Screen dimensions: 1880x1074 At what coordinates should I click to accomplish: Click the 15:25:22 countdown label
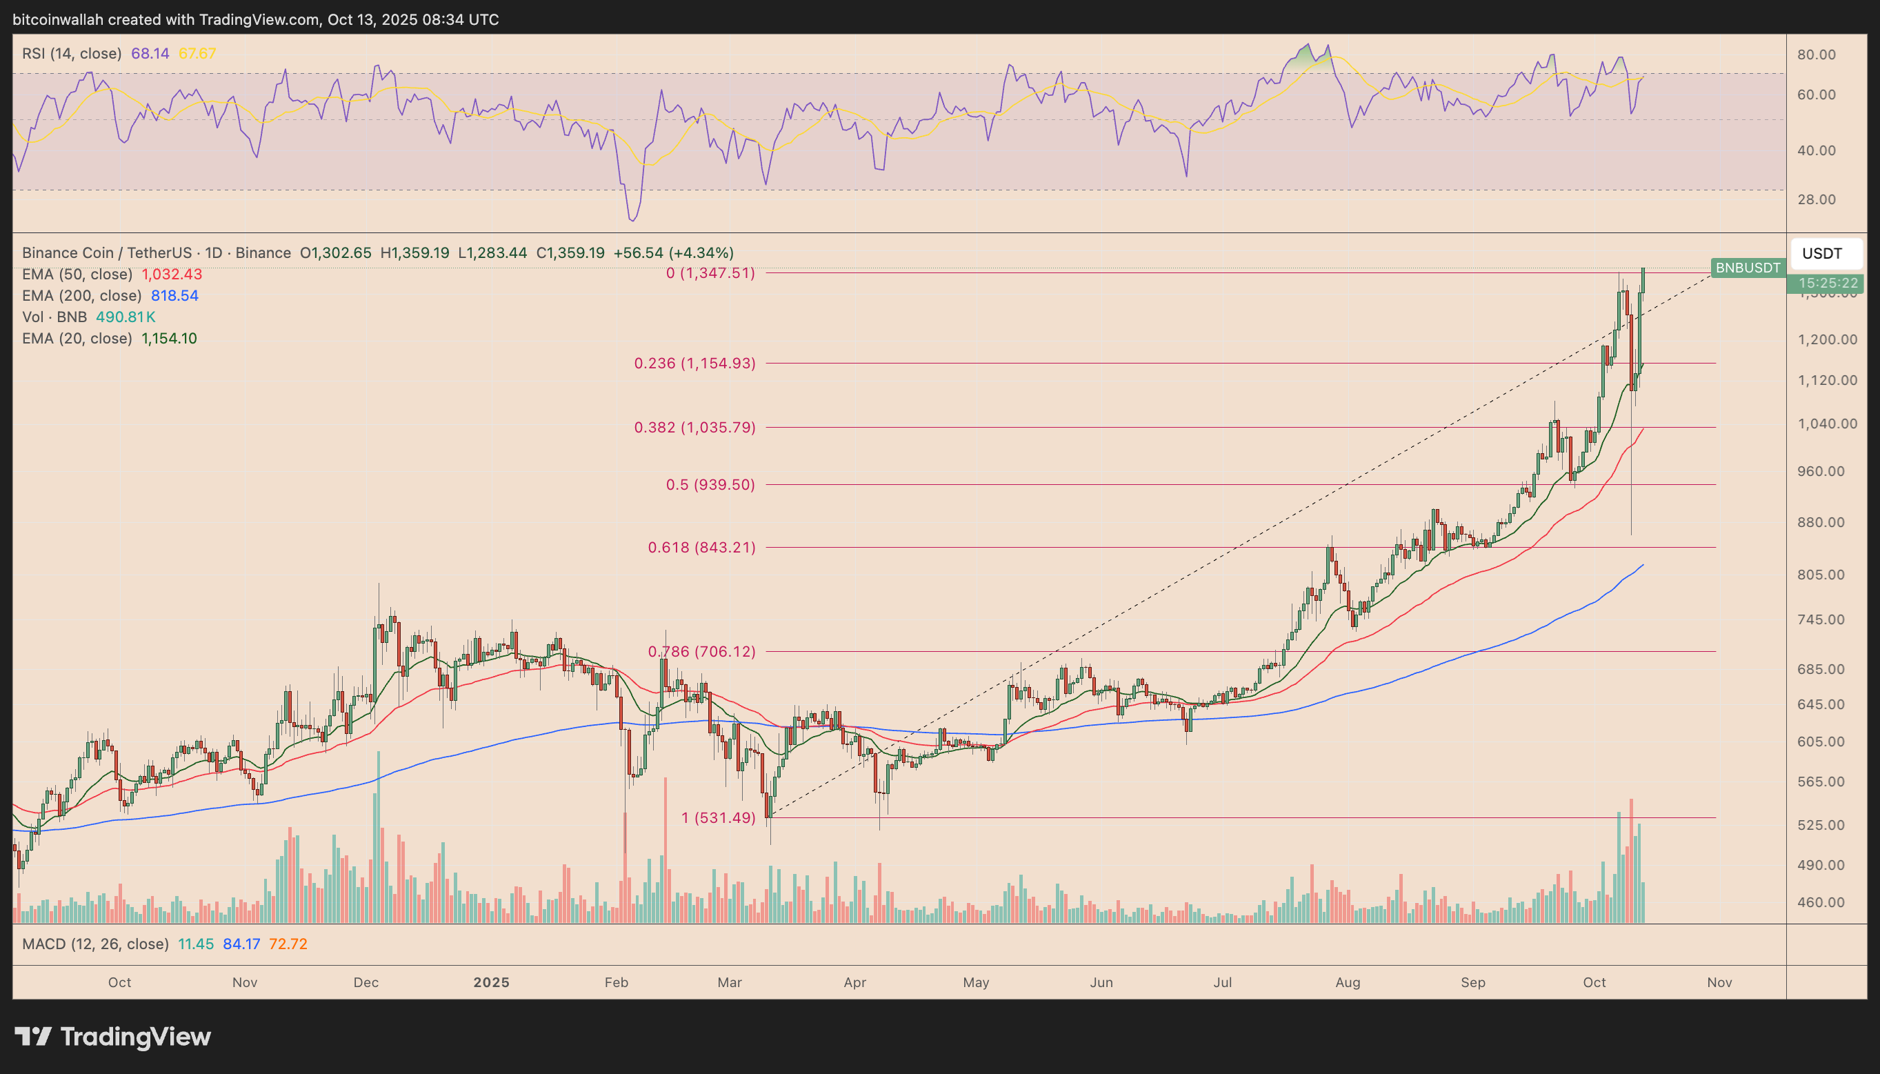point(1828,284)
